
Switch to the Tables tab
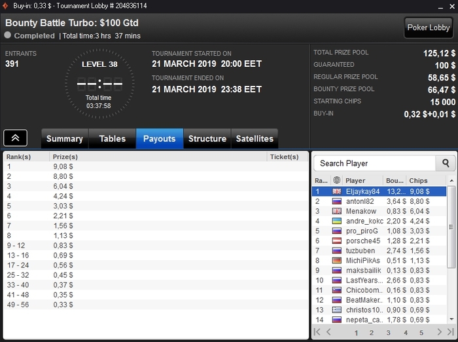coord(112,139)
